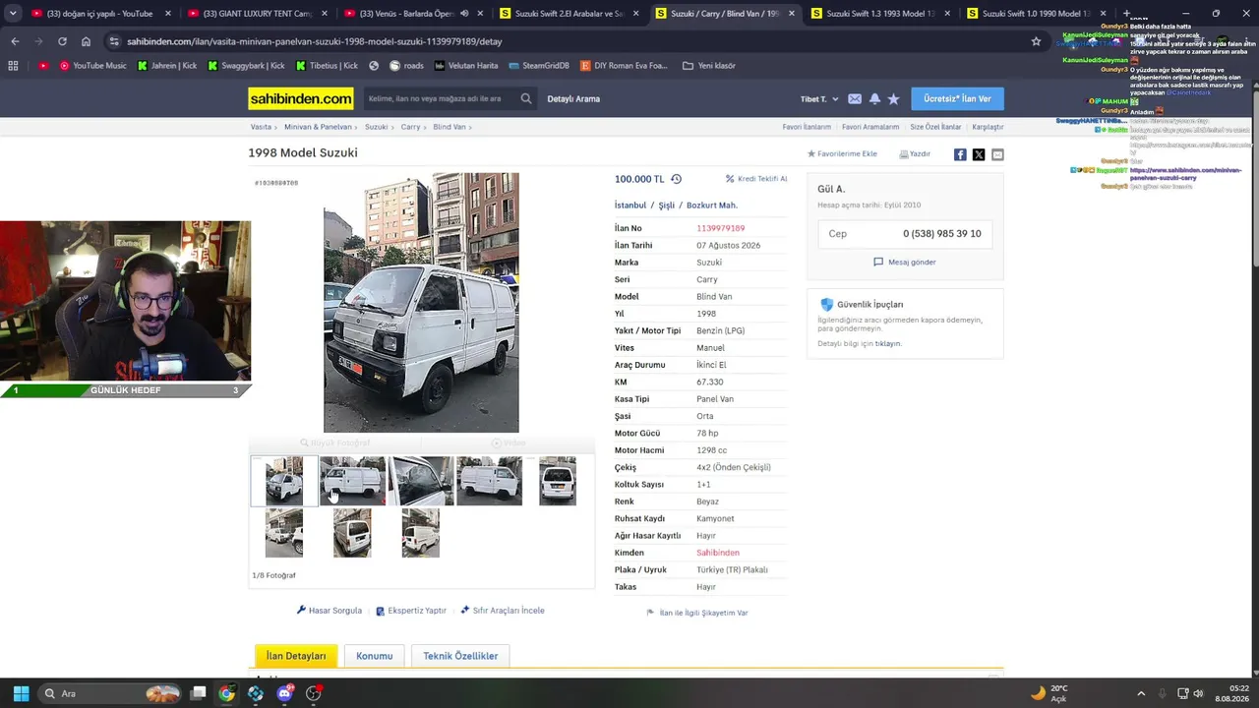
Task: Click the Favorilerime Ekle link
Action: [842, 154]
